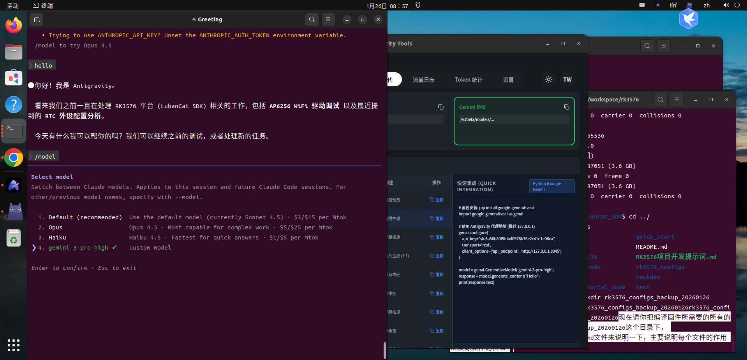Click the api_key line in quick integration code
This screenshot has height=360, width=747.
(509, 239)
